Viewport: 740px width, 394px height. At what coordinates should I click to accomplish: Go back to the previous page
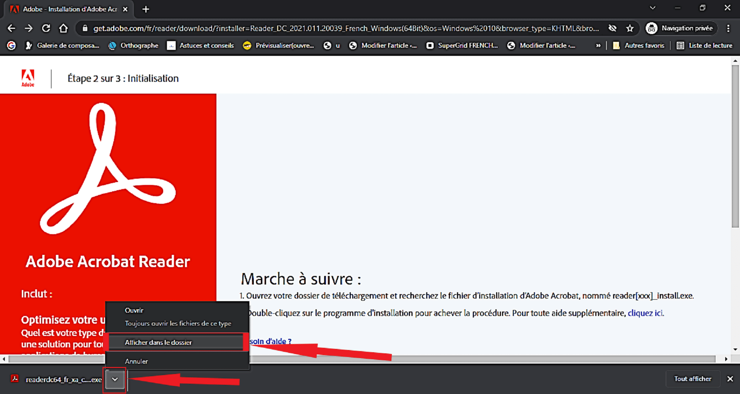tap(11, 28)
